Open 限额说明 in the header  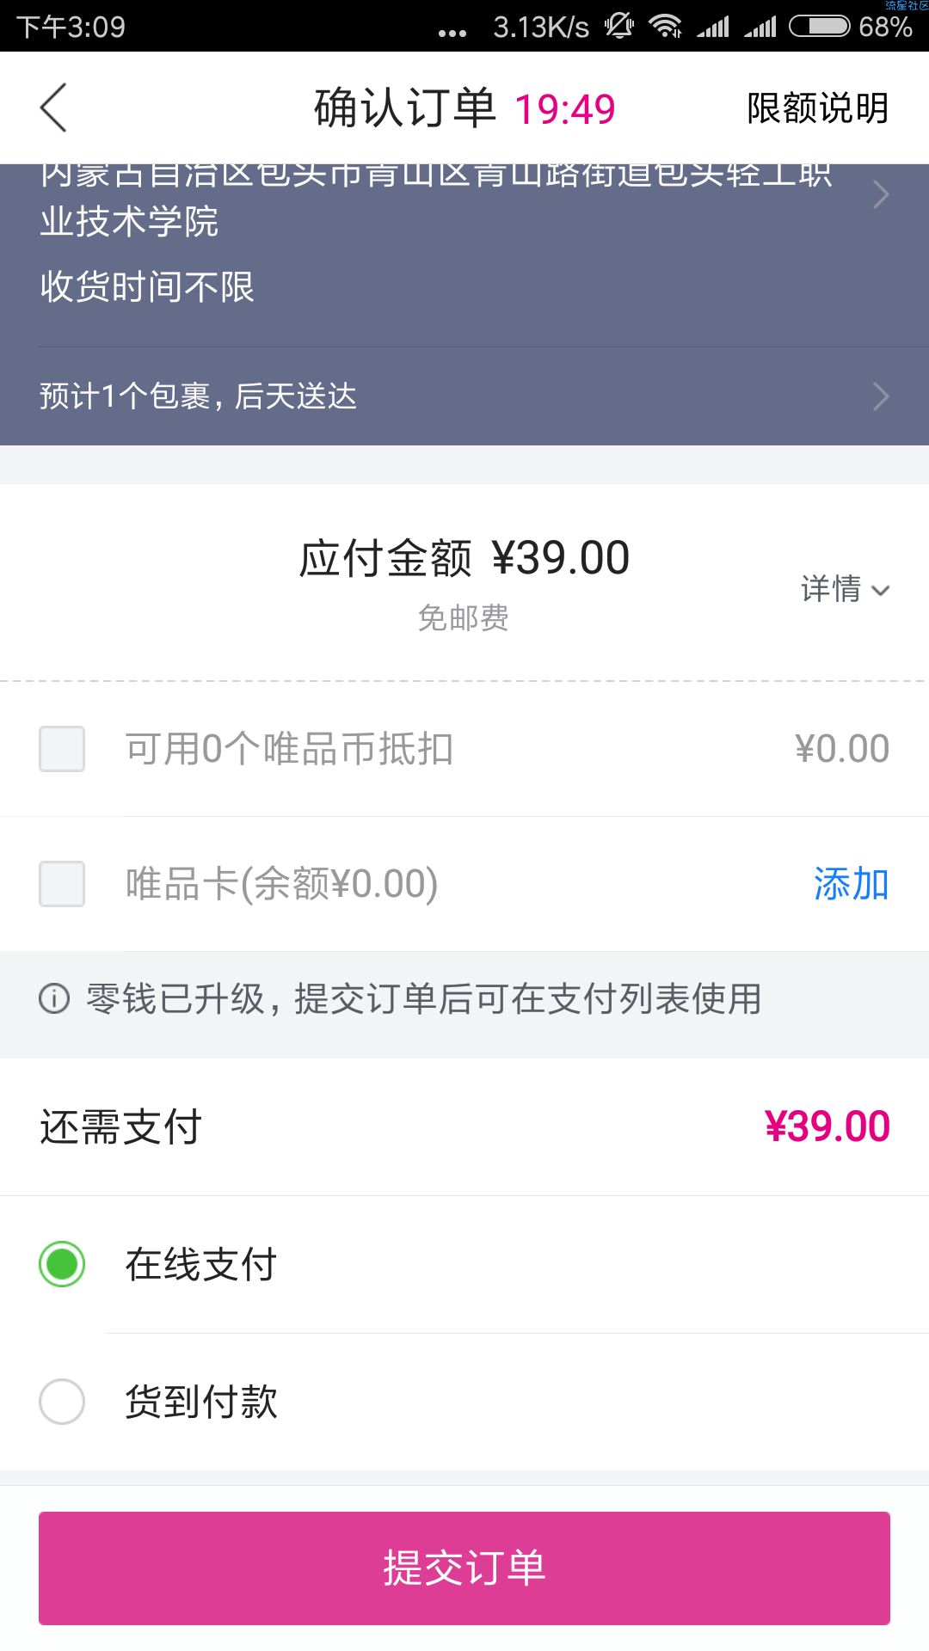(x=817, y=108)
